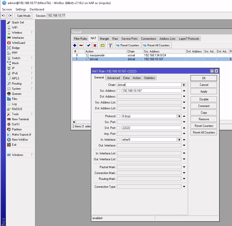
Task: Open Log in the sidebar
Action: (x=14, y=104)
